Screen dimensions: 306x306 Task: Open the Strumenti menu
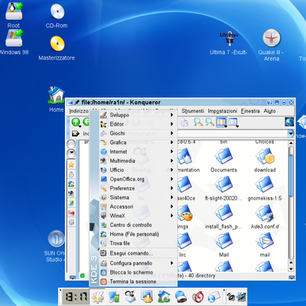click(x=193, y=111)
